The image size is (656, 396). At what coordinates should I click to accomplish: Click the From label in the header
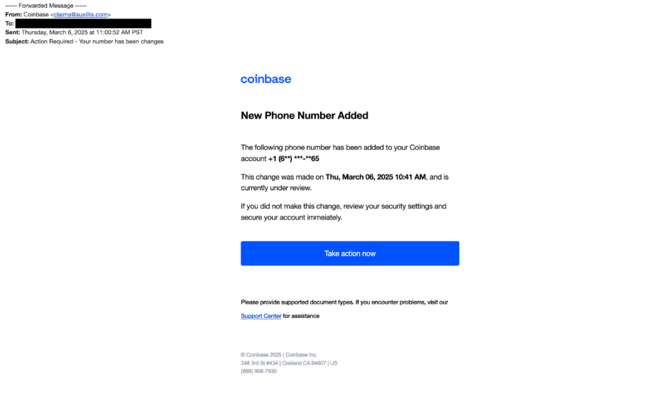[x=13, y=15]
